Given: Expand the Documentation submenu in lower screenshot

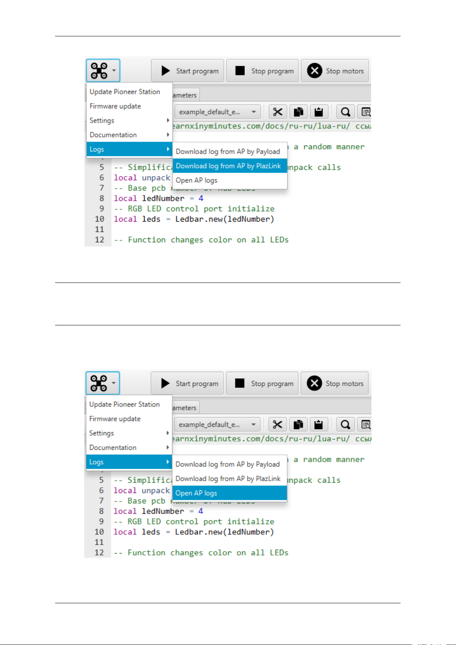Looking at the screenshot, I should pos(129,447).
